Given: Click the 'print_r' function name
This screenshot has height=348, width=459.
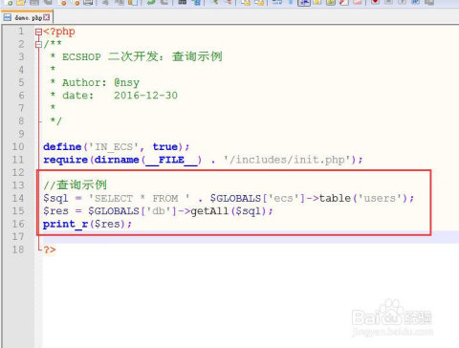Looking at the screenshot, I should pyautogui.click(x=66, y=224).
